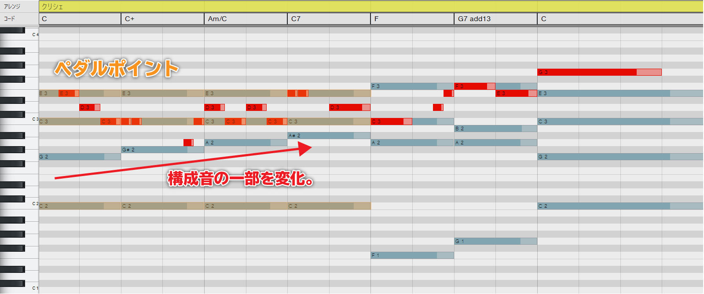
Task: Select the A#2 note in the C7 bar
Action: coord(329,136)
